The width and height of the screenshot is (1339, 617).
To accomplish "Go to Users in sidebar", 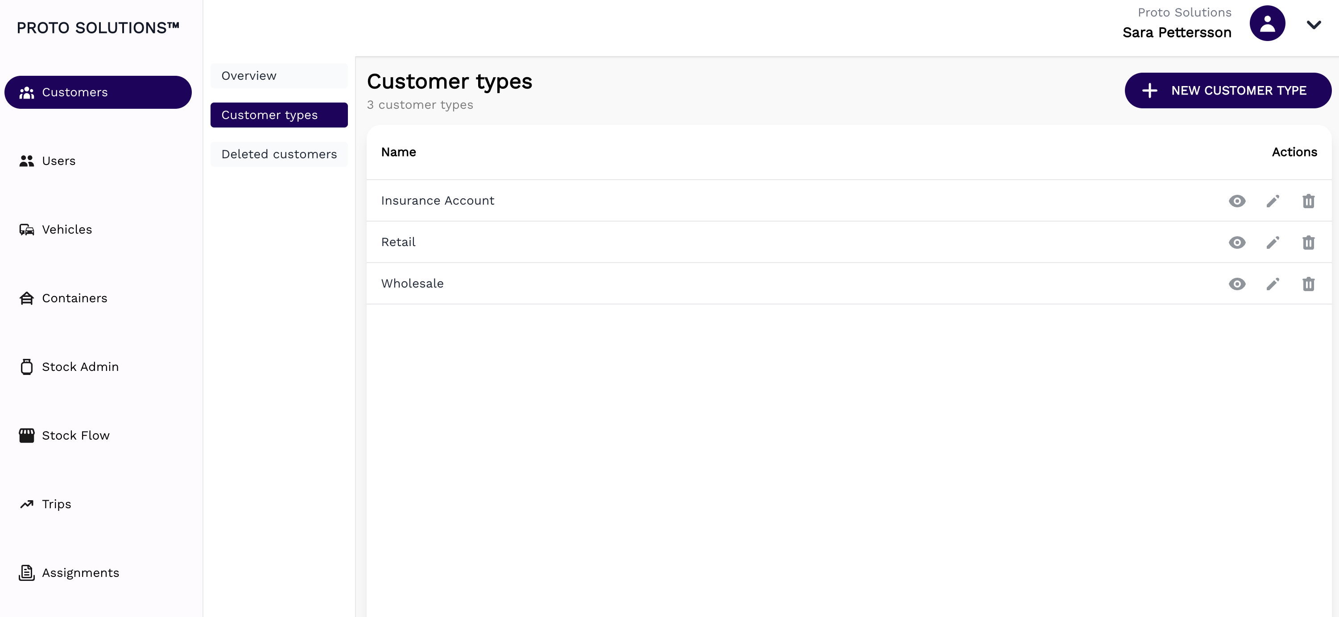I will click(98, 161).
